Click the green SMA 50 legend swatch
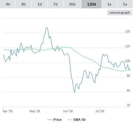133x127 pixels. [x=70, y=120]
